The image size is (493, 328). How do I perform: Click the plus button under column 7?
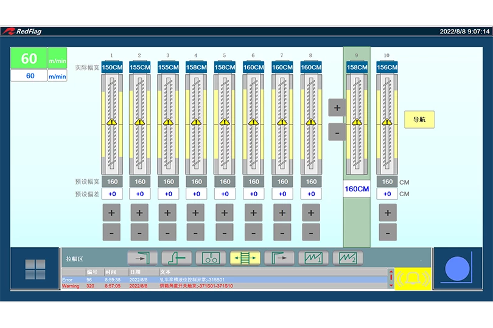pos(282,213)
